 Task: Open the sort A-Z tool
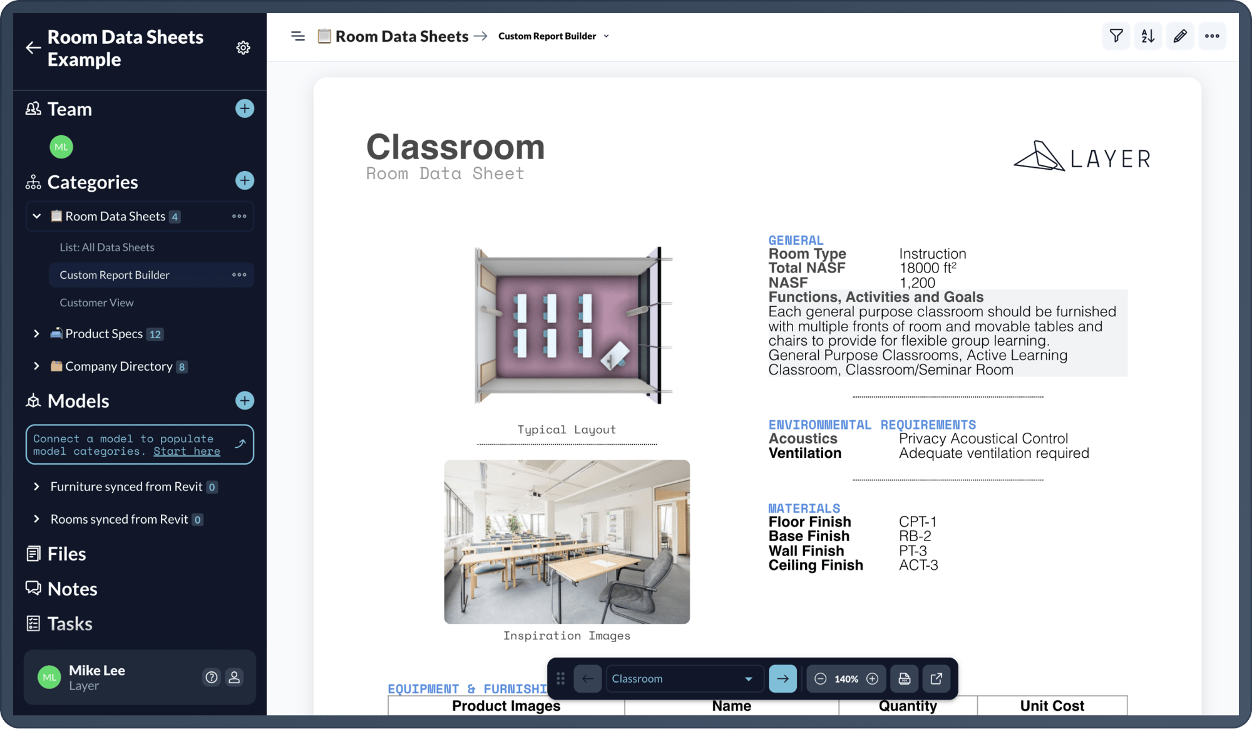[x=1148, y=36]
